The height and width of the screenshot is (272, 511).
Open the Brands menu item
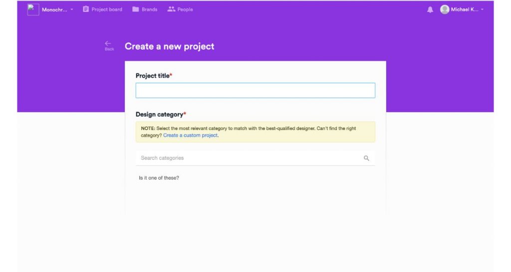point(145,9)
